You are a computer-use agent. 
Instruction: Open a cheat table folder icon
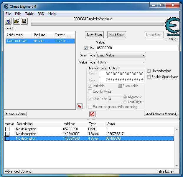tap(17, 21)
